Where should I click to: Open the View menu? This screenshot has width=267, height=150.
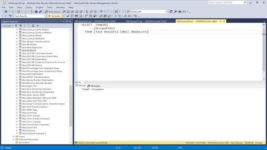click(x=20, y=7)
